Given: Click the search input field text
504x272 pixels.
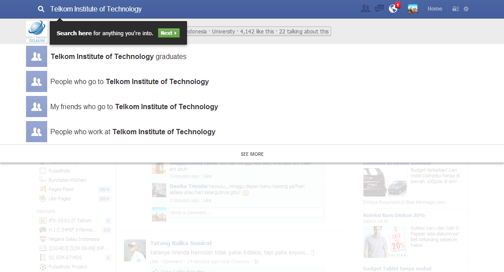Looking at the screenshot, I should click(x=96, y=9).
